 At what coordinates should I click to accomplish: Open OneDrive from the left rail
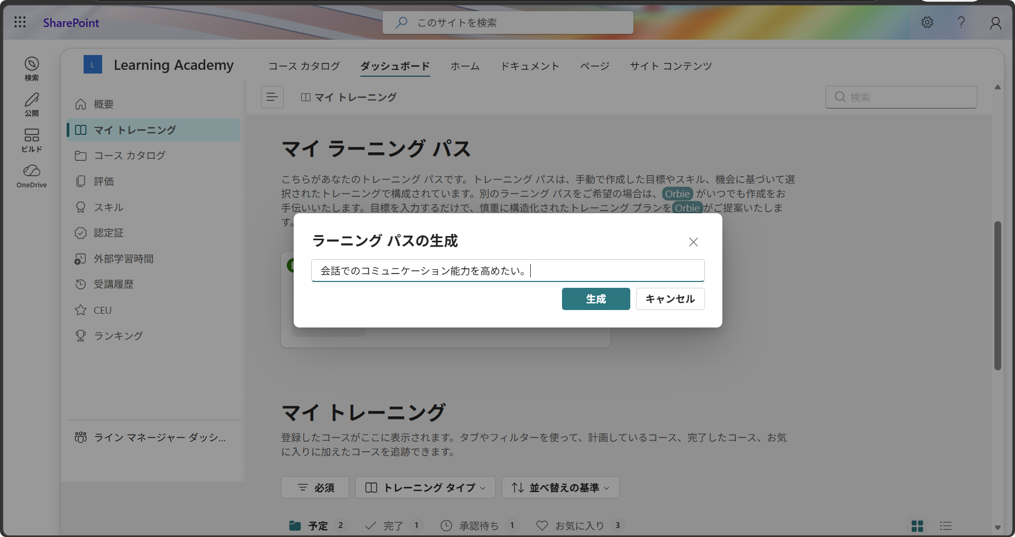point(32,176)
